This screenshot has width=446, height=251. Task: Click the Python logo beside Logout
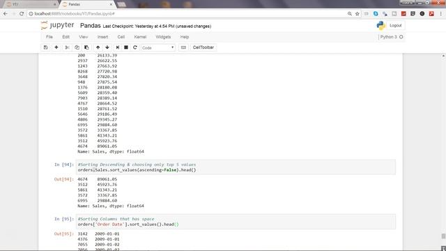[380, 26]
